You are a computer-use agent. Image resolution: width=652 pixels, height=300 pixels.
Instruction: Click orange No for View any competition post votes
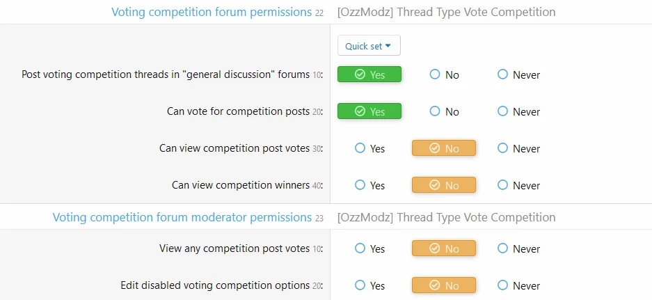click(x=444, y=248)
